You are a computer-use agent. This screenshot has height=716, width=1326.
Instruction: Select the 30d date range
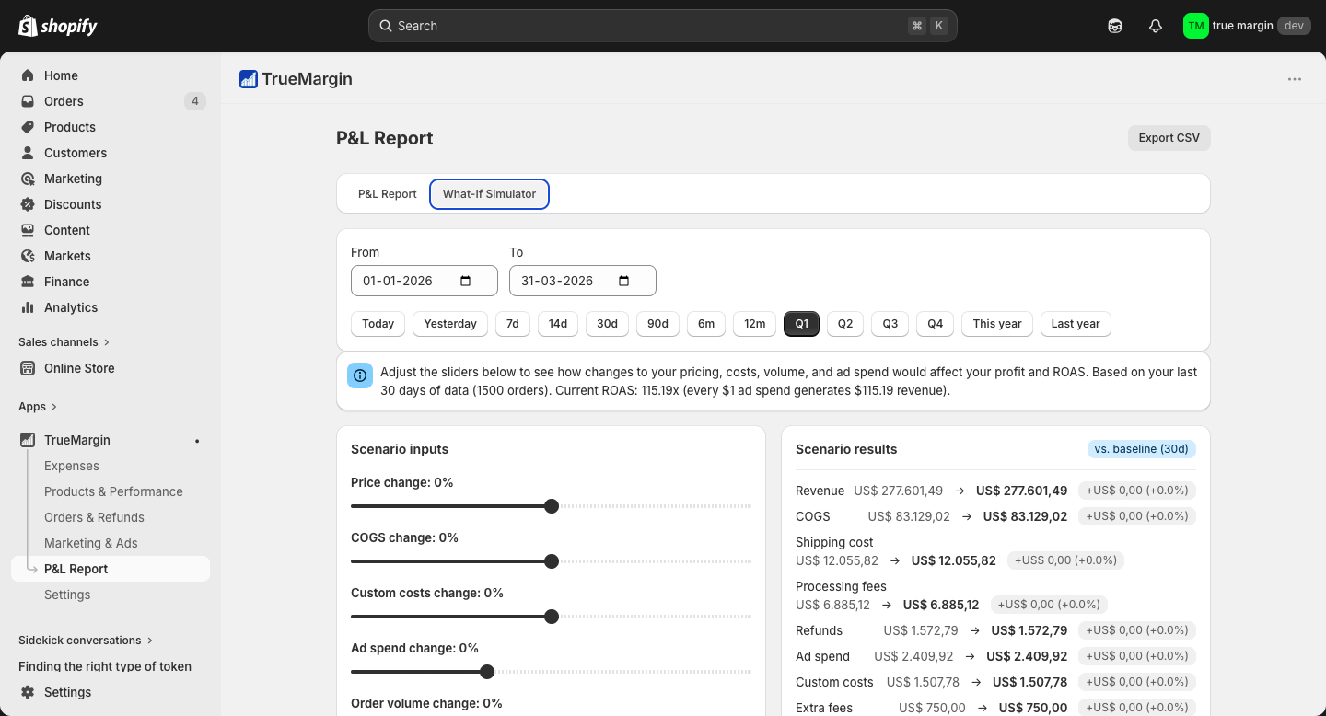[x=608, y=324]
